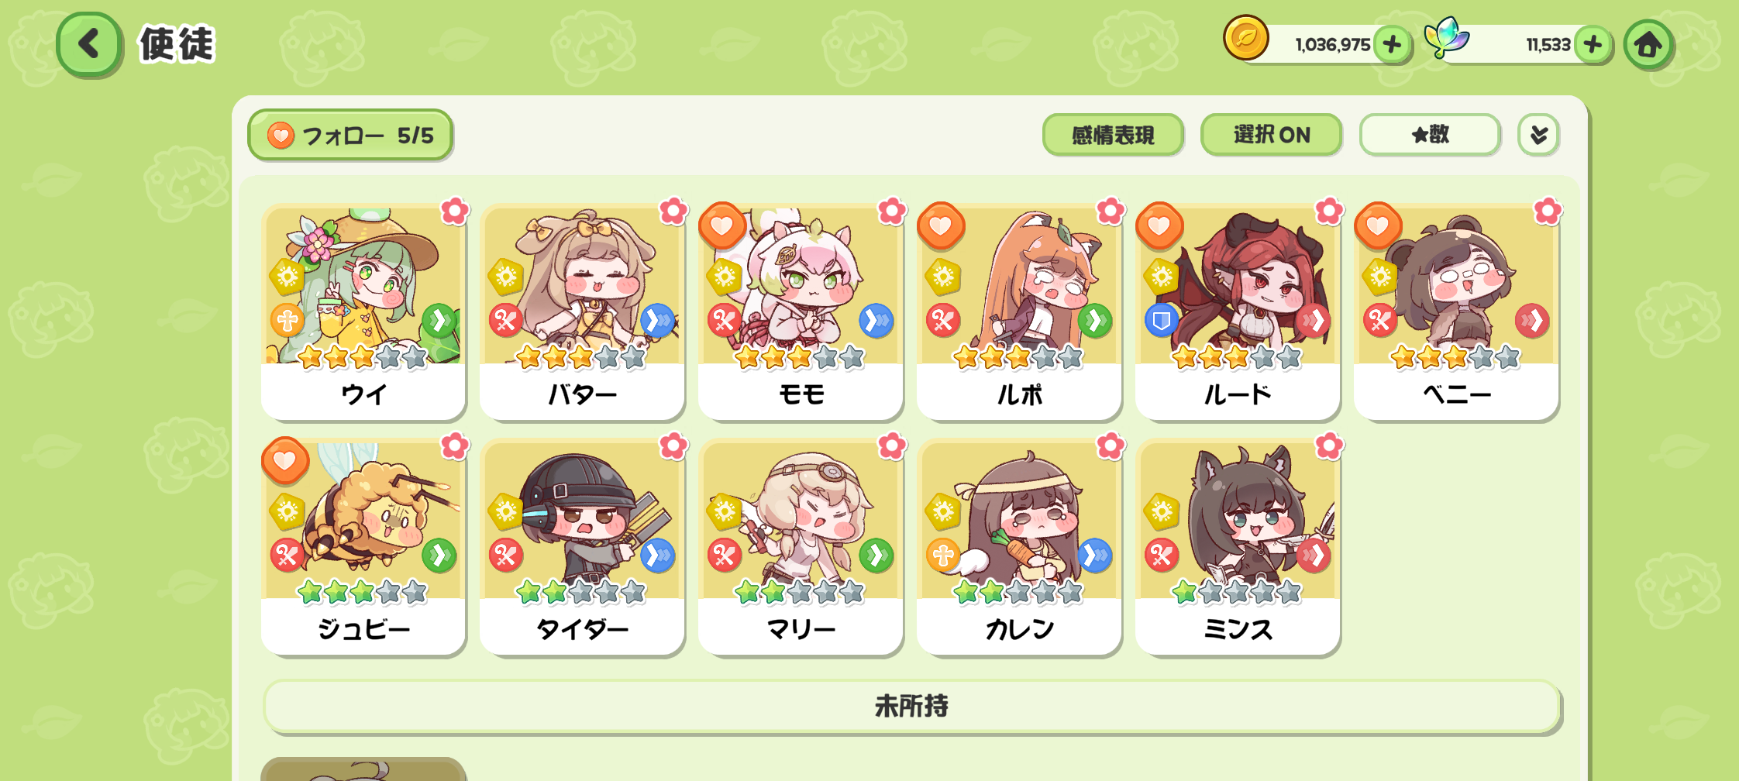The image size is (1739, 781).
Task: Tap the gold coin currency icon
Action: point(1245,38)
